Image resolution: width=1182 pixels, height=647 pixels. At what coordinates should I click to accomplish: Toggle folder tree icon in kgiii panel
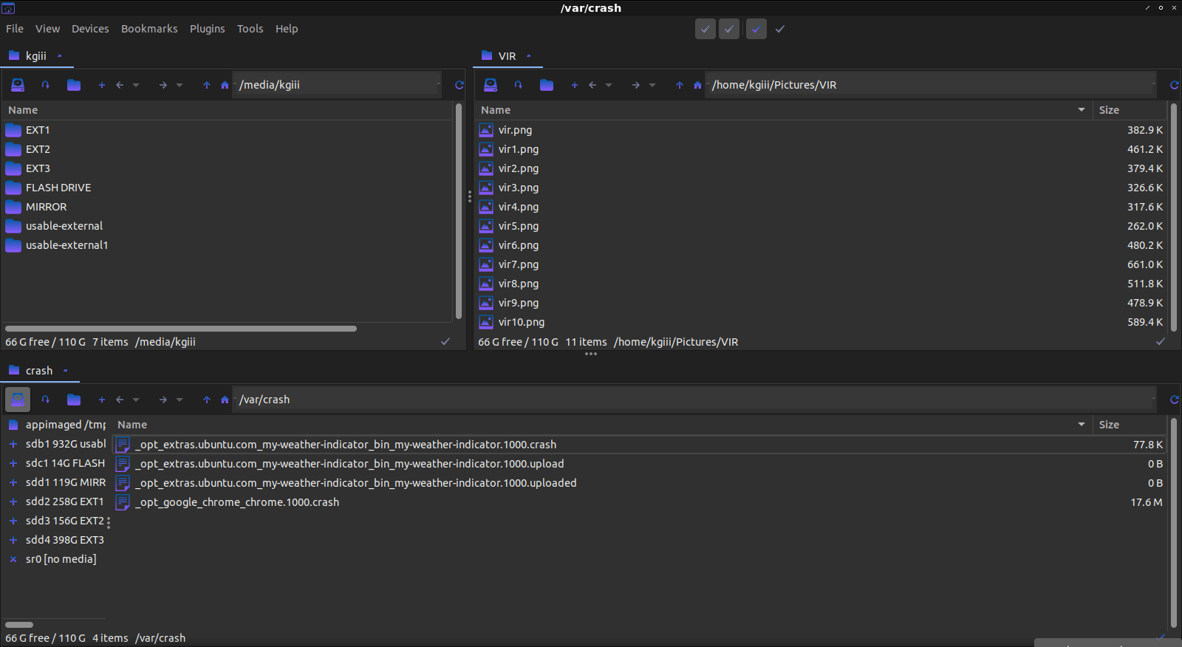(74, 85)
